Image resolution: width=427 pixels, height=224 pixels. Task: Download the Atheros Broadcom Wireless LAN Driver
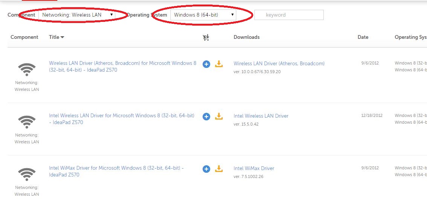click(219, 64)
